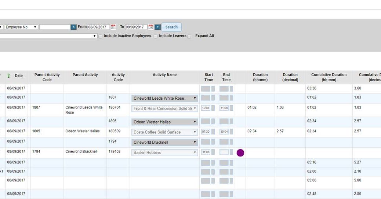The image size is (381, 199).
Task: Click the Parent Activity Code column header
Action: [47, 77]
